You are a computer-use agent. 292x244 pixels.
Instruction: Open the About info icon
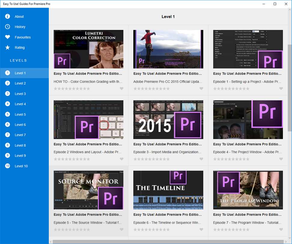(8, 17)
